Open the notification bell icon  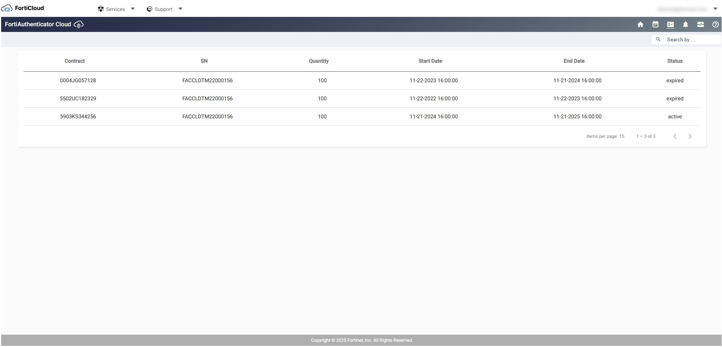coord(686,24)
